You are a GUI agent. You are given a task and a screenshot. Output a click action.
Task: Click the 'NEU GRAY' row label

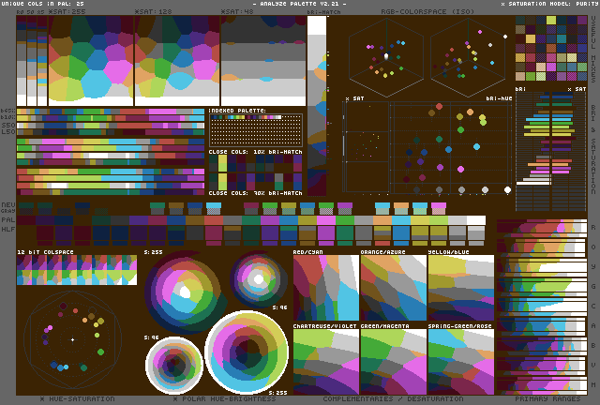click(7, 207)
